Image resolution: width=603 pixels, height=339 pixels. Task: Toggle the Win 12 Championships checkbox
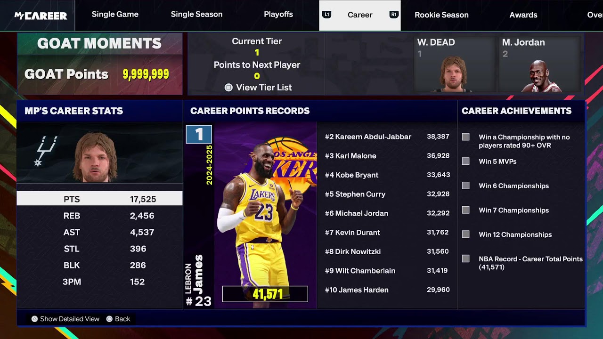click(x=465, y=234)
